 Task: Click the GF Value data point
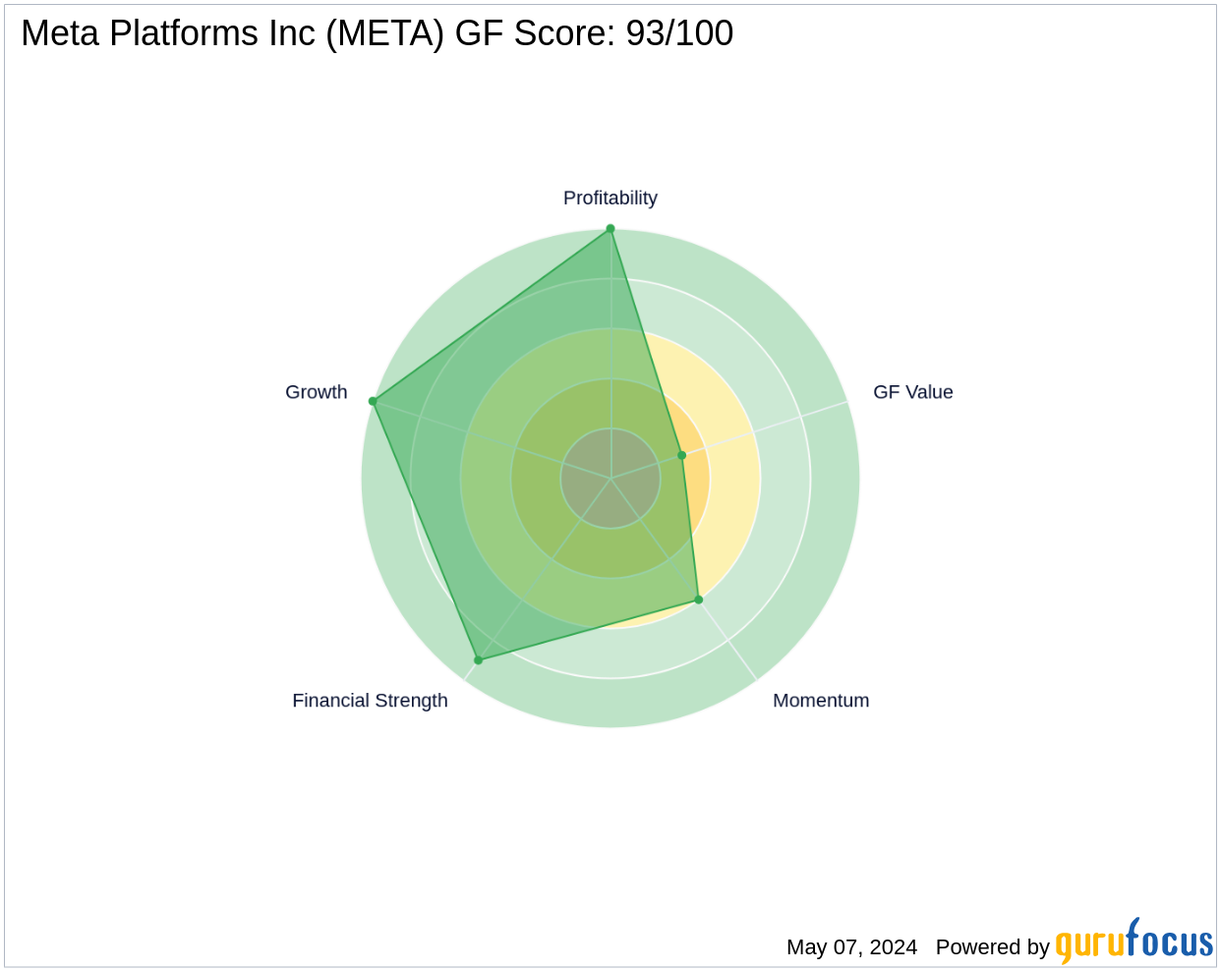(682, 455)
